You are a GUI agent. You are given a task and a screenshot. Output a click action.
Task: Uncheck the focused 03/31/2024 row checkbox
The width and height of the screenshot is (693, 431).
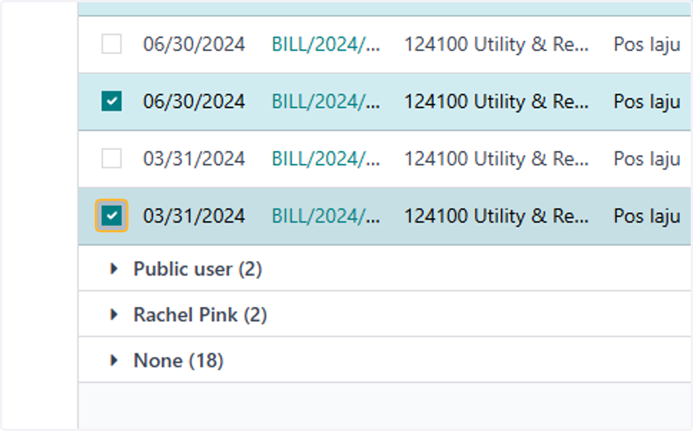click(x=111, y=216)
